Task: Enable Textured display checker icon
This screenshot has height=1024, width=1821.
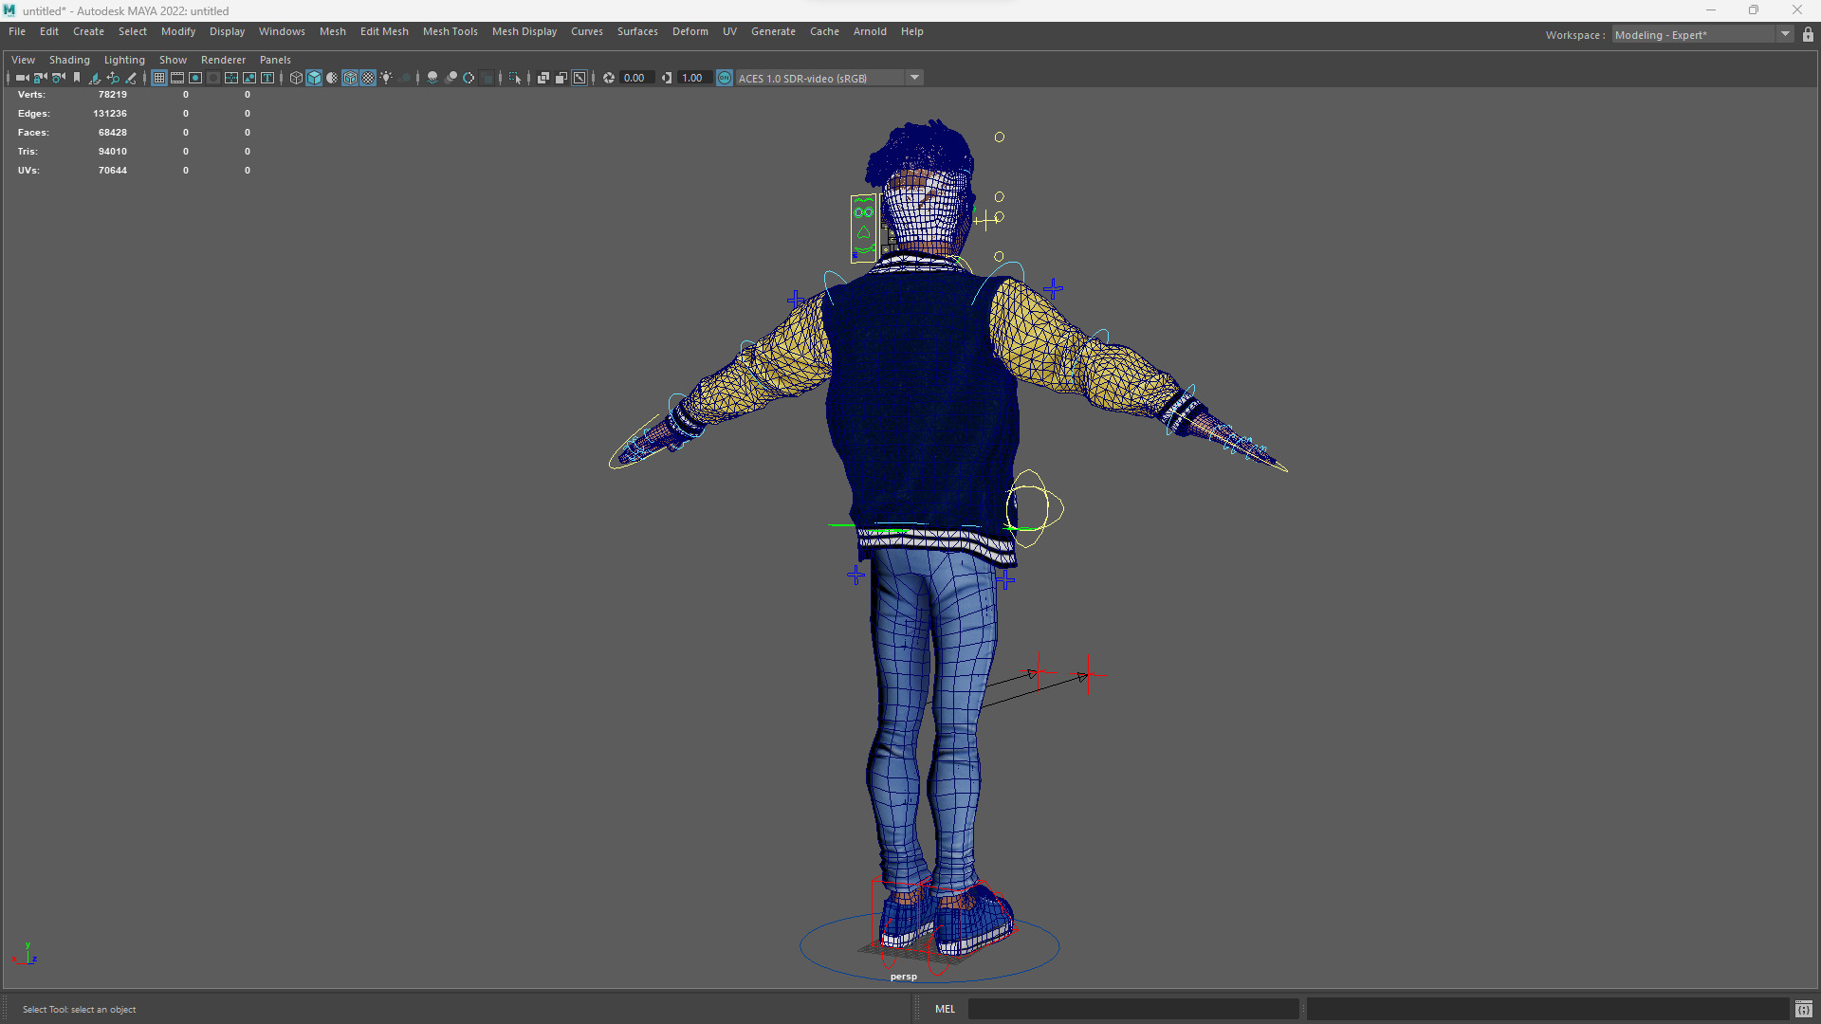Action: pos(368,78)
